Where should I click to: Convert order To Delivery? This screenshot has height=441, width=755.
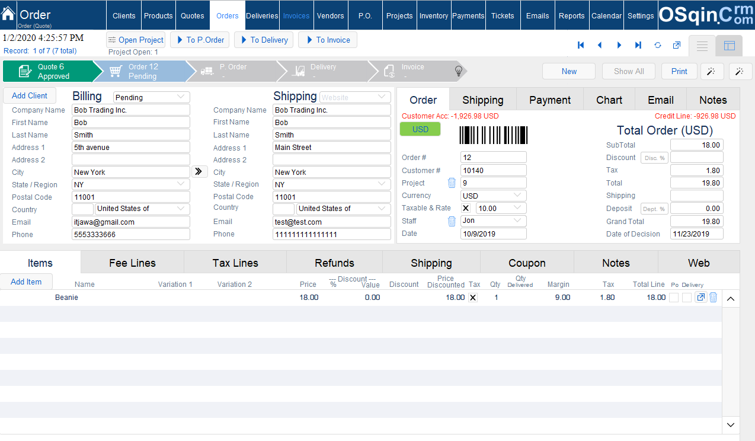(264, 40)
